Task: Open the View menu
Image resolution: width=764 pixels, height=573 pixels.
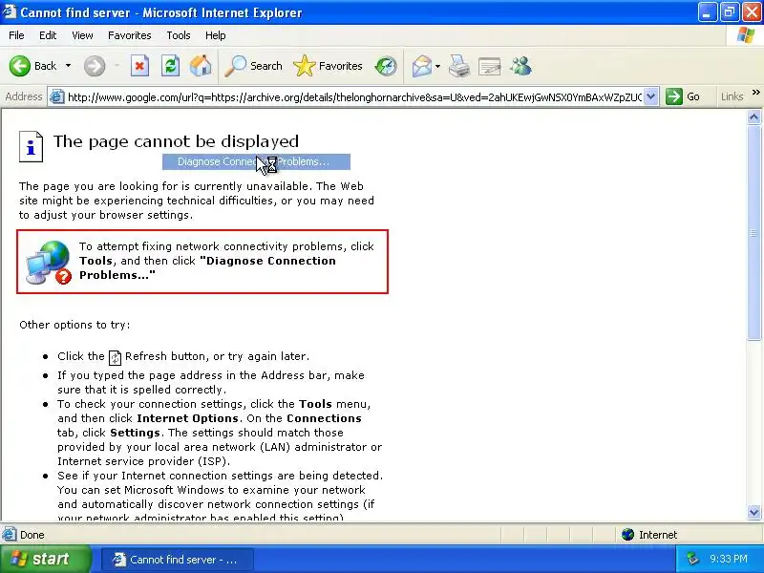Action: tap(82, 35)
